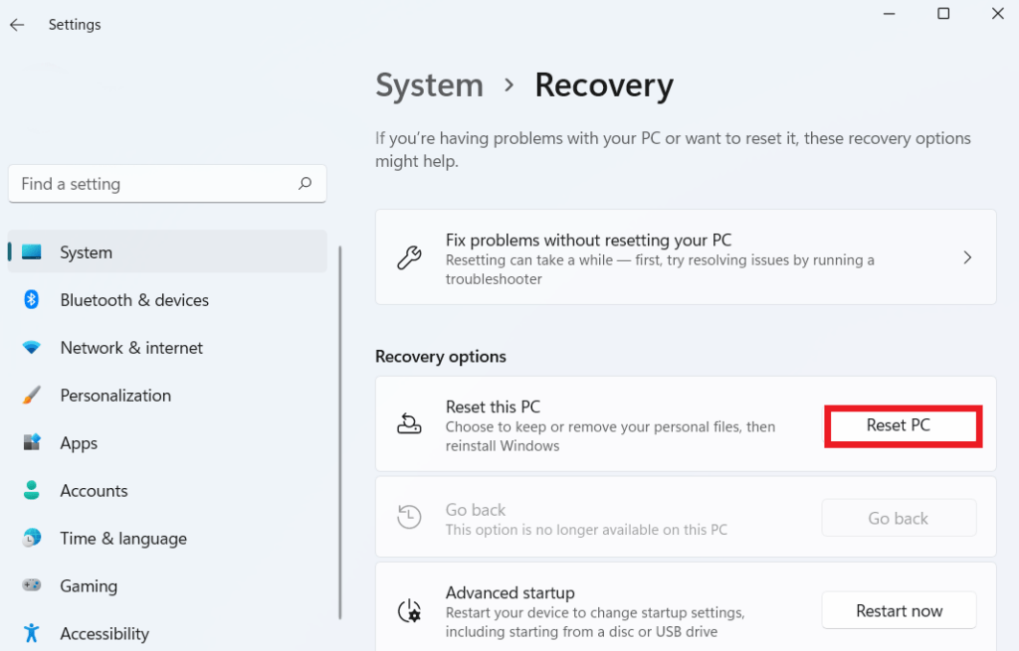Click the troubleshooter wrench icon
Image resolution: width=1019 pixels, height=651 pixels.
tap(409, 256)
